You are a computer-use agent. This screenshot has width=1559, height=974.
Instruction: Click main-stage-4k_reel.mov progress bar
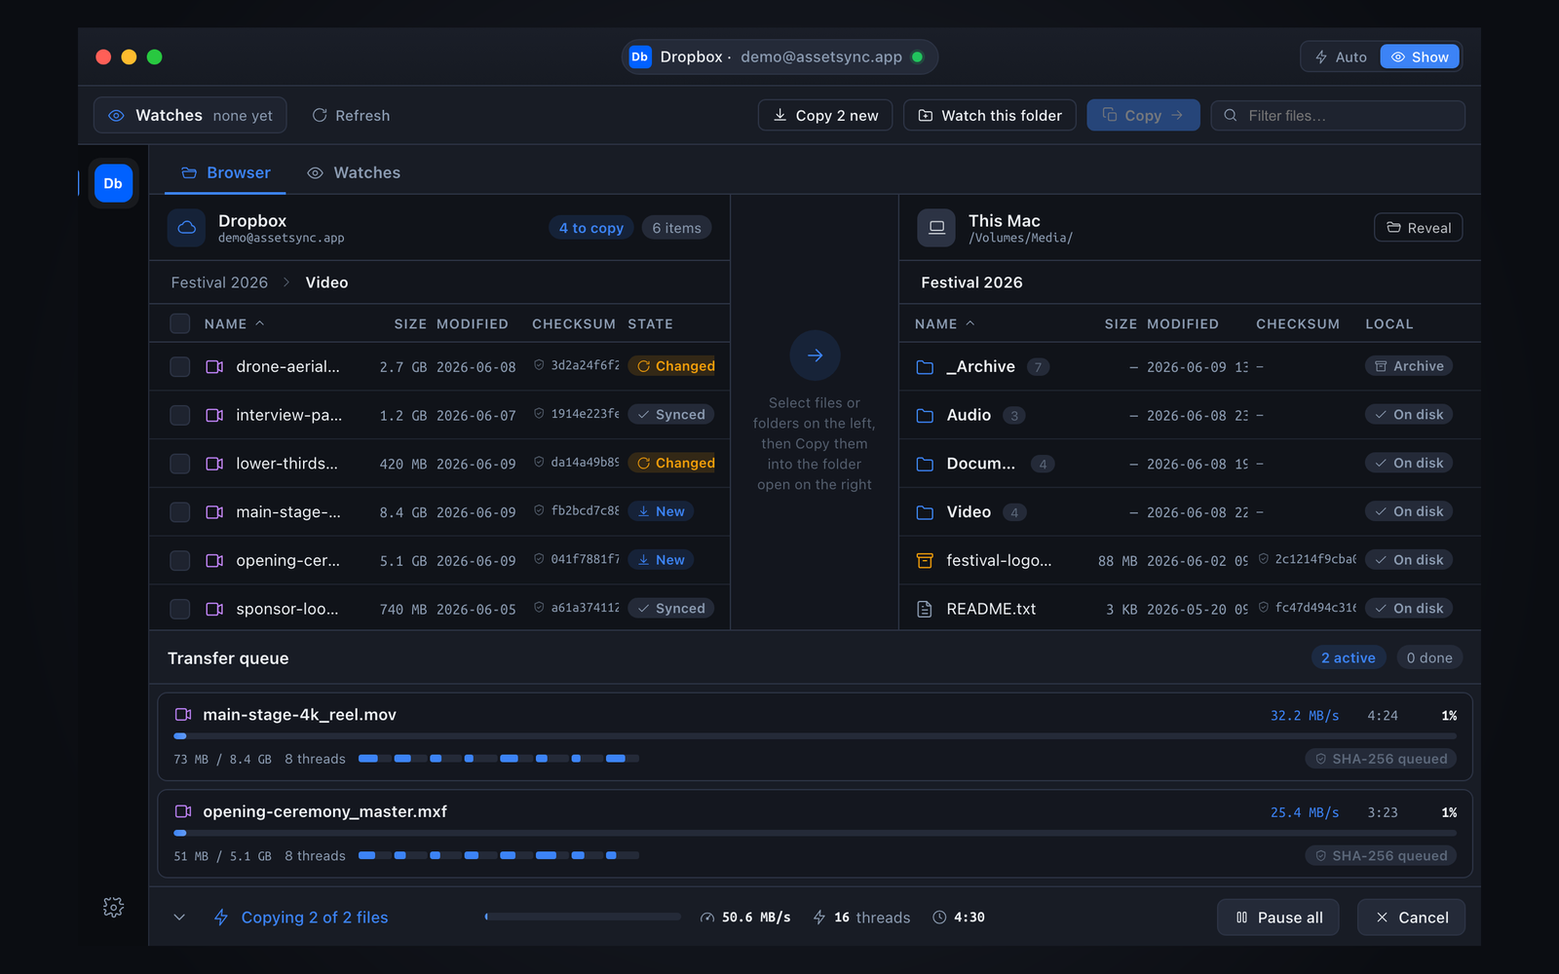tap(815, 736)
